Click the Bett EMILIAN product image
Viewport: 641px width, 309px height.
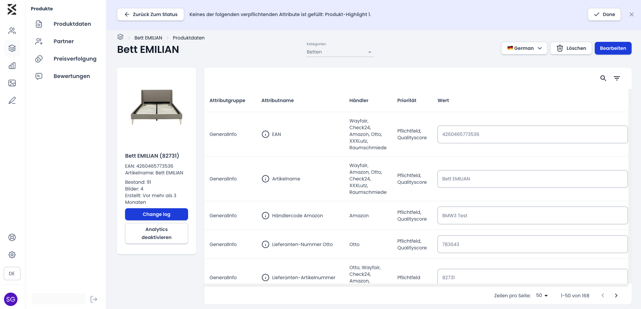157,107
